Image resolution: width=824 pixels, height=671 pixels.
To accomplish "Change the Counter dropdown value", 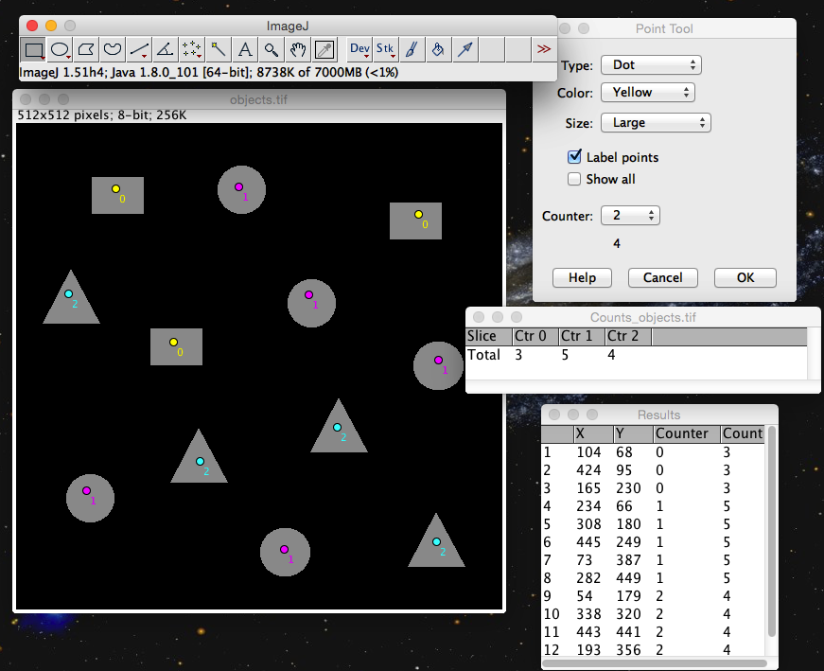I will [x=629, y=216].
